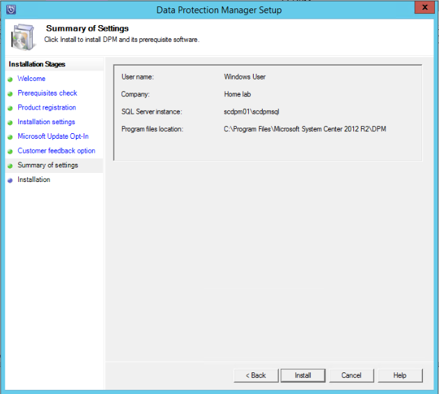This screenshot has height=394, width=439.
Task: Click green bullet beside Product registration
Action: [x=10, y=108]
